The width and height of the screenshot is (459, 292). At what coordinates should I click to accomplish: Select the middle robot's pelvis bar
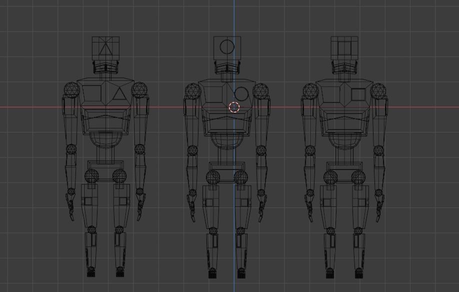pos(226,167)
